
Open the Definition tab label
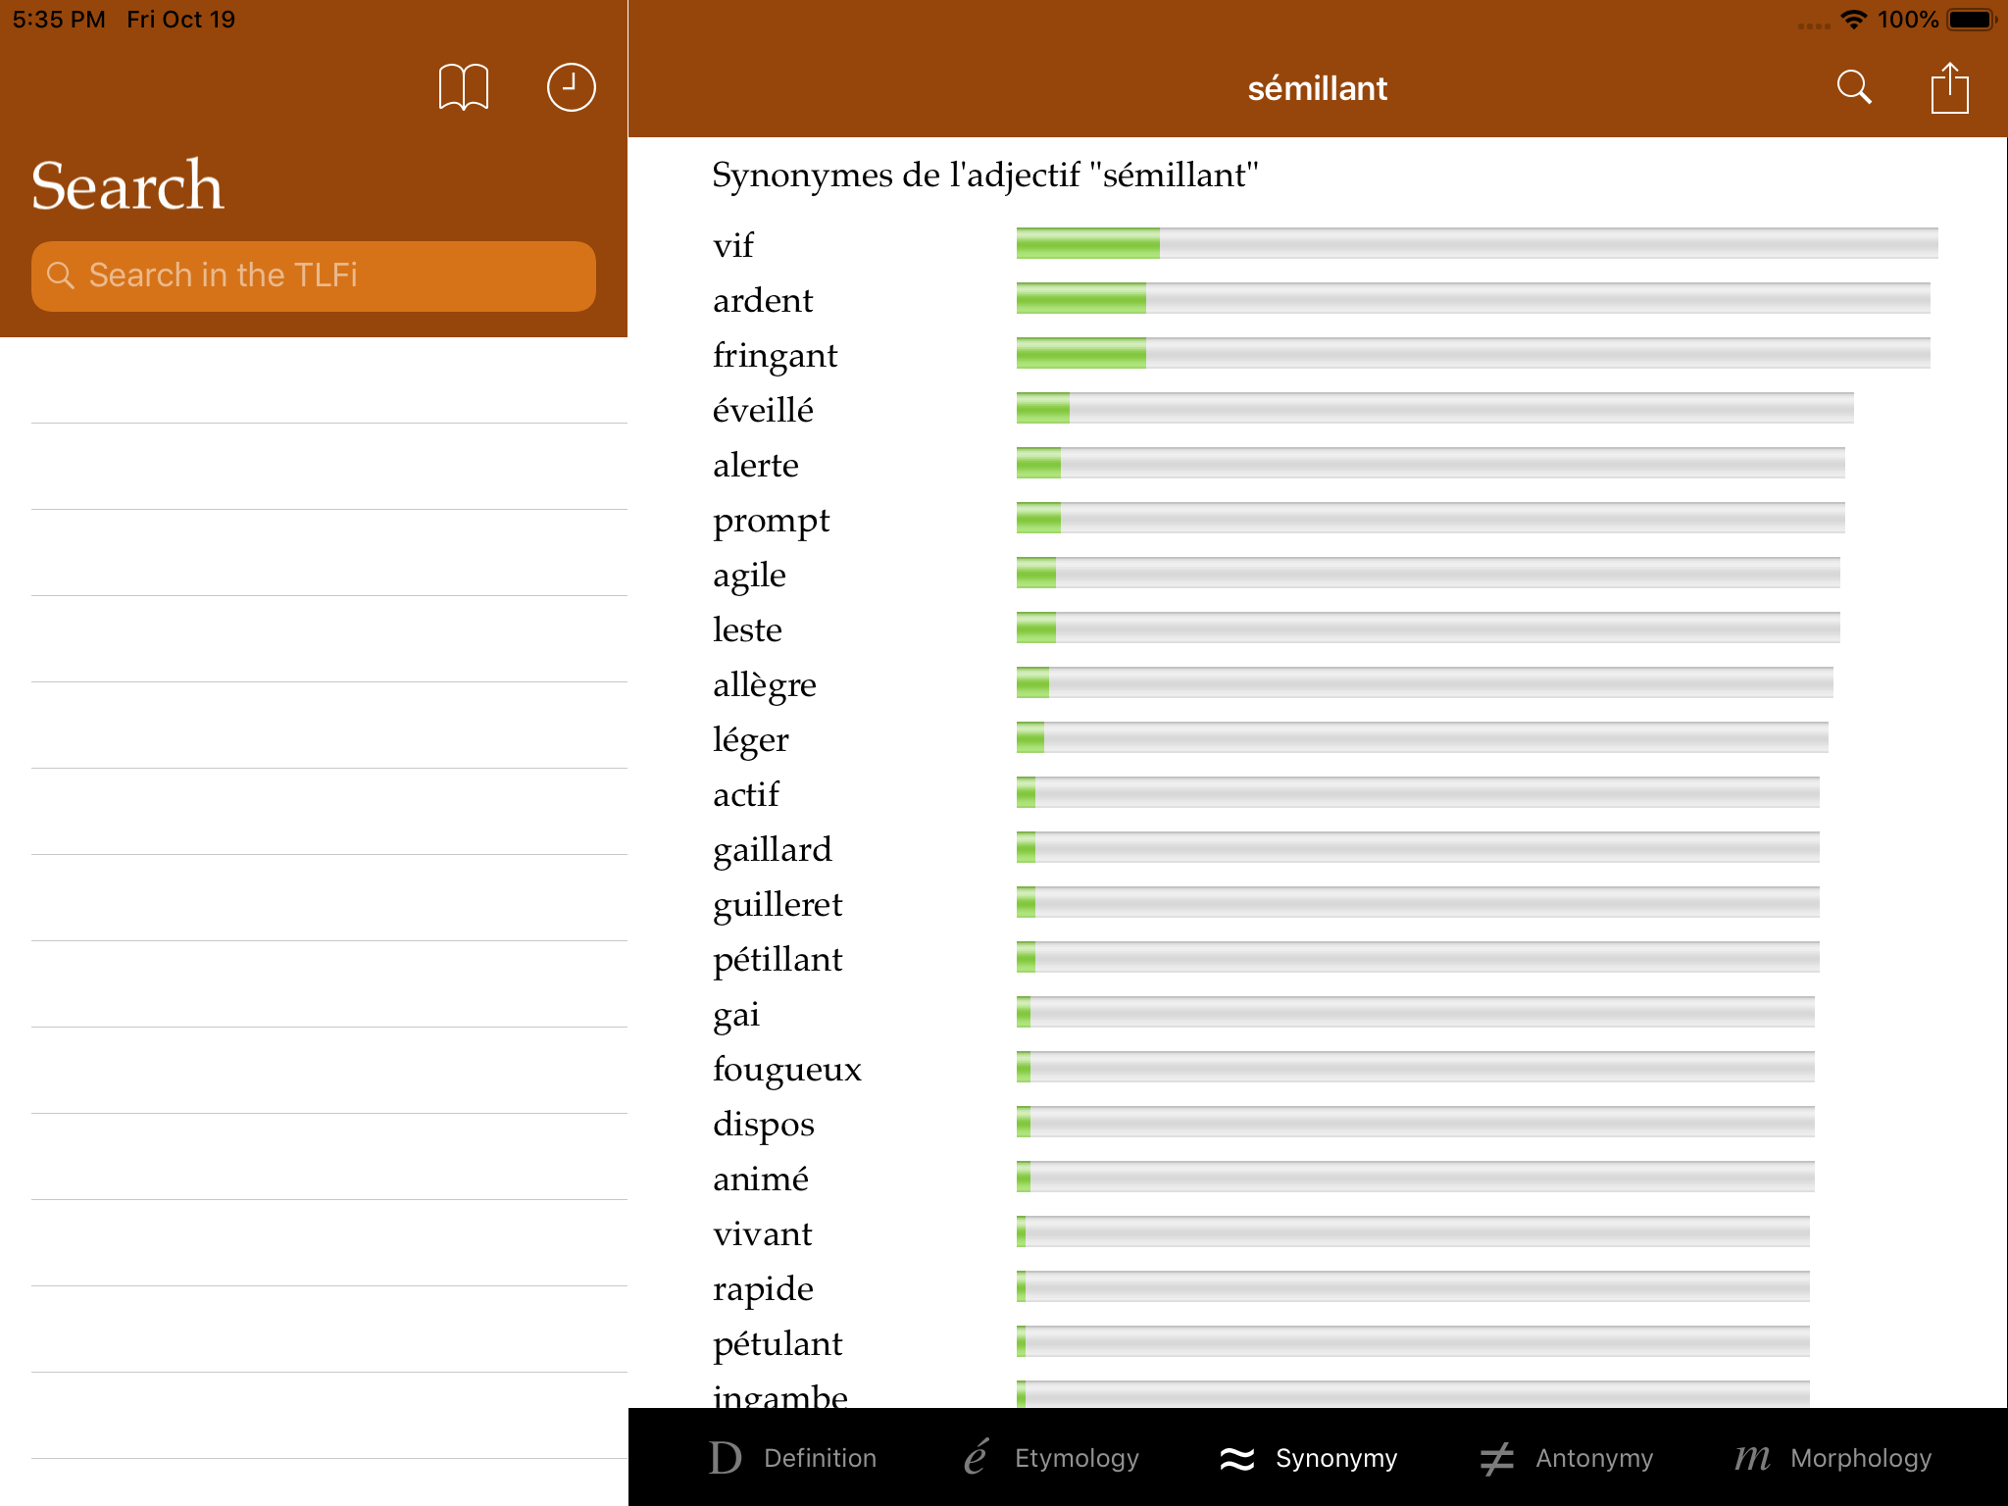pos(820,1458)
